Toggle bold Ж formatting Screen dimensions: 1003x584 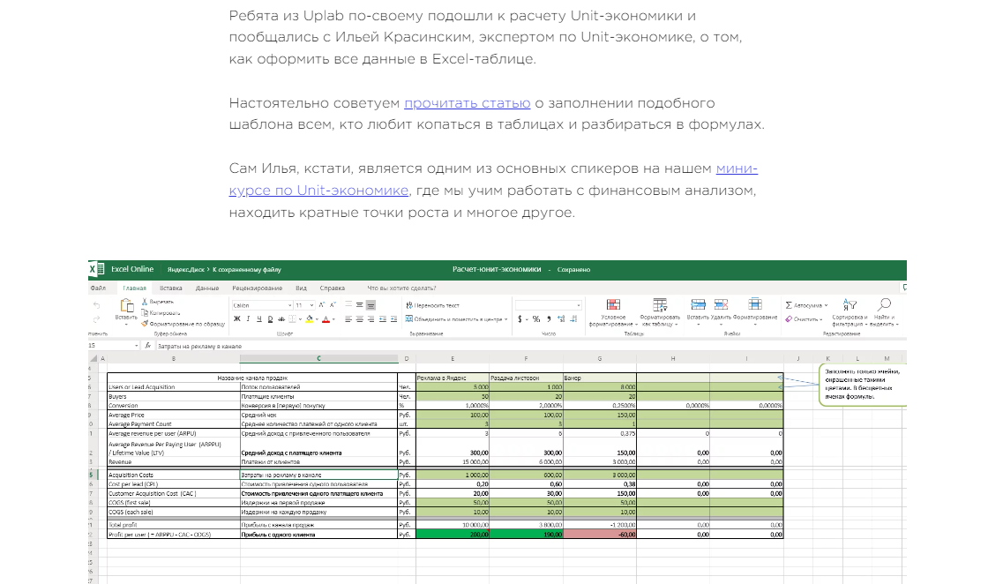click(x=236, y=318)
